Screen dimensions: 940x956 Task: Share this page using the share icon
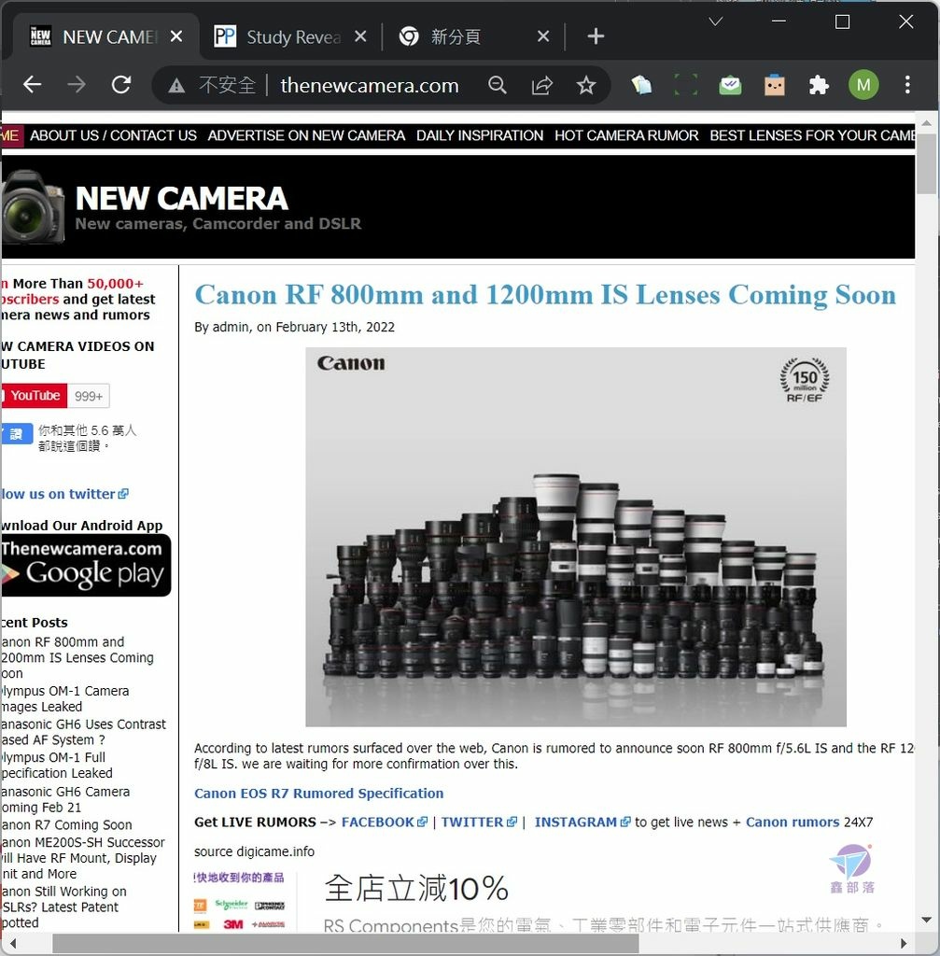(x=542, y=85)
